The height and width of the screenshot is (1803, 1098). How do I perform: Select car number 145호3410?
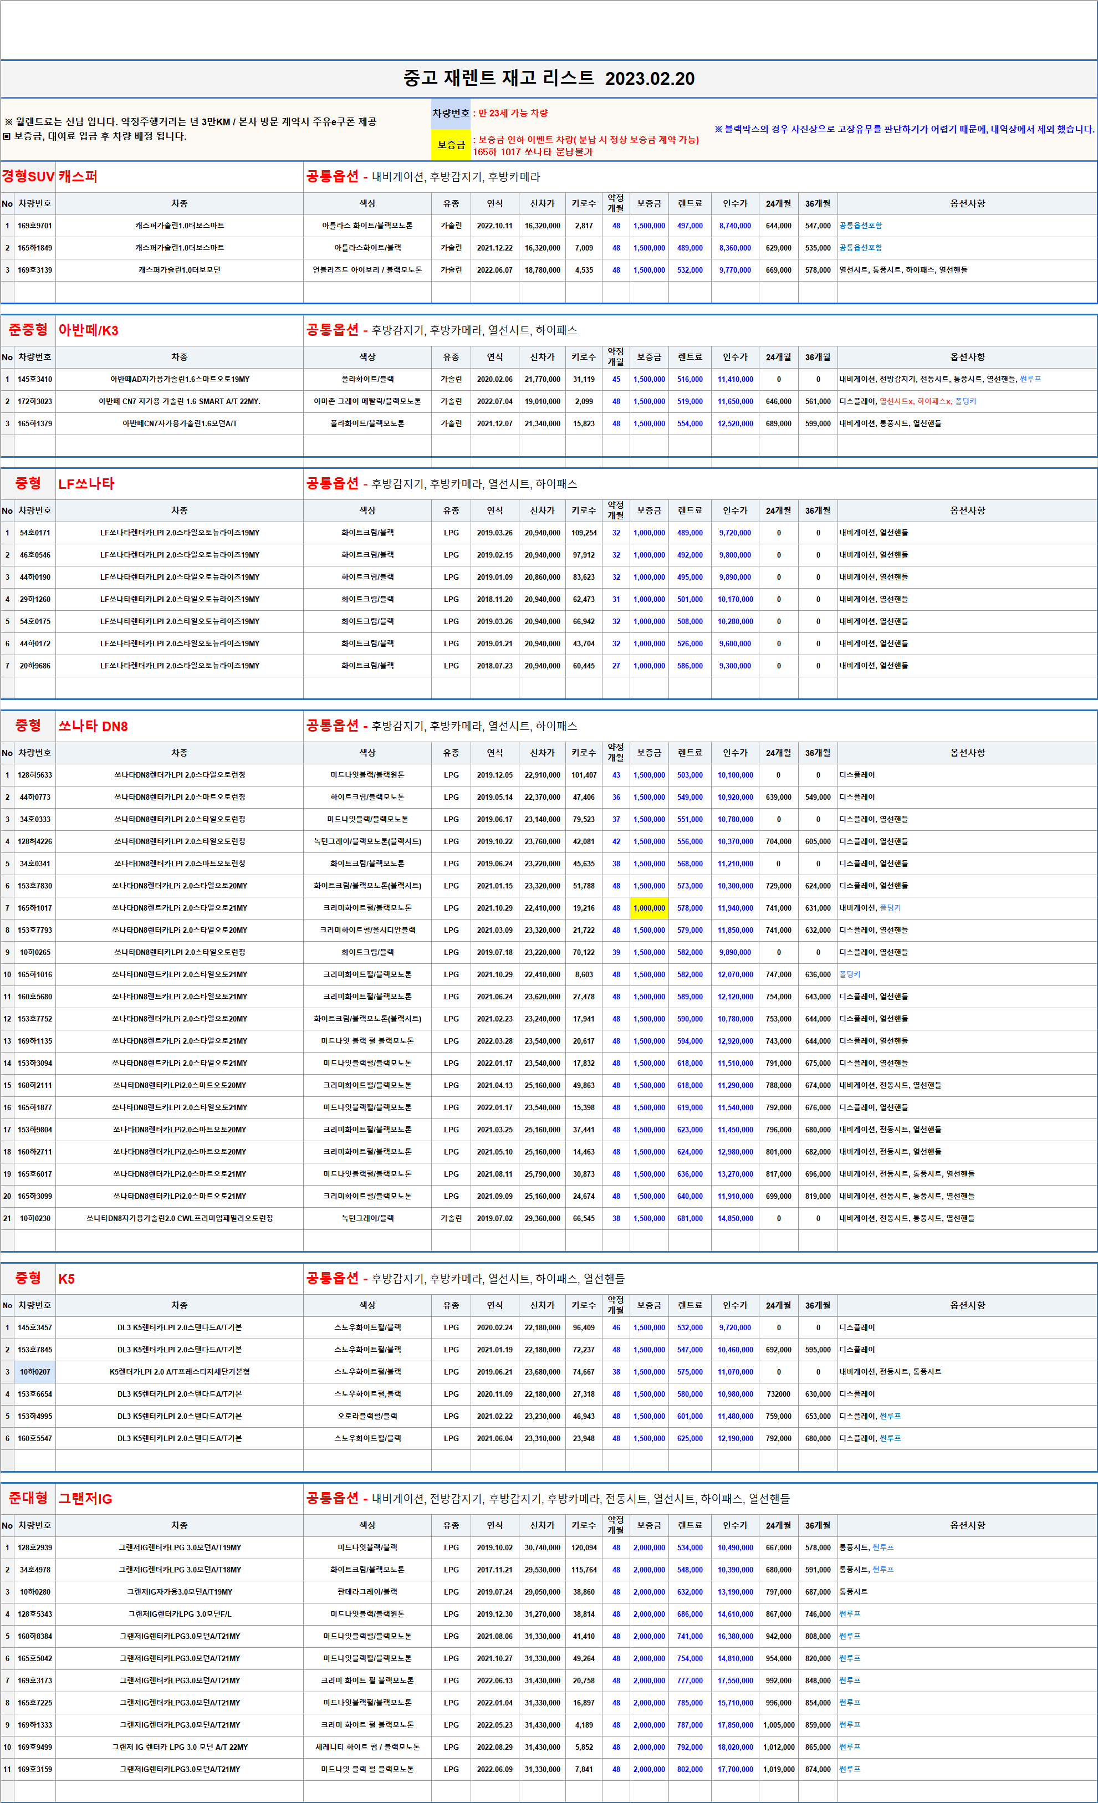[x=35, y=380]
